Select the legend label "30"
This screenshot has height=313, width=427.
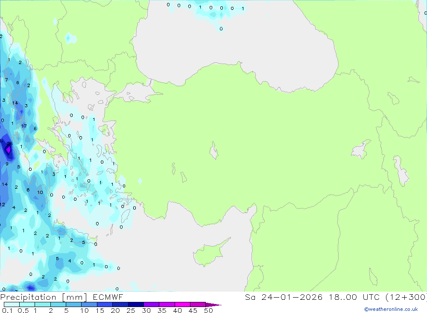pyautogui.click(x=146, y=310)
